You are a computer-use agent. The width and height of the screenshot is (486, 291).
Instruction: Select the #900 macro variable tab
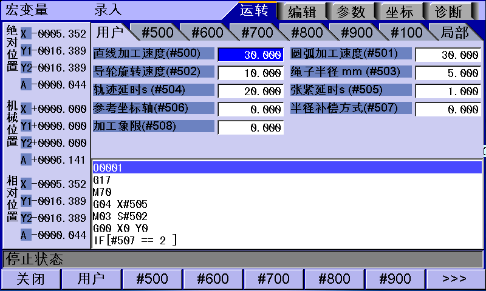coord(357,33)
